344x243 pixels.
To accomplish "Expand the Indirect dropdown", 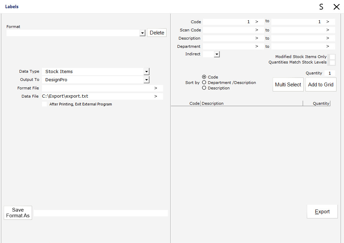I will [217, 54].
